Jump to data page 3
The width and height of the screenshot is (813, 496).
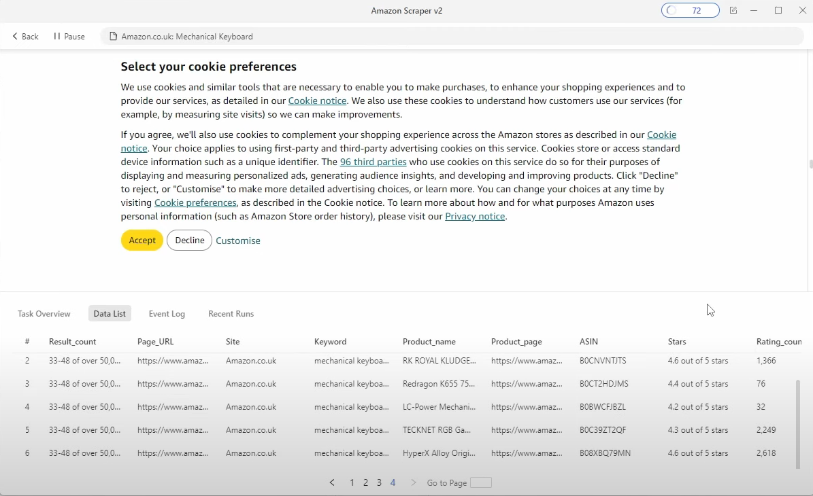[379, 482]
